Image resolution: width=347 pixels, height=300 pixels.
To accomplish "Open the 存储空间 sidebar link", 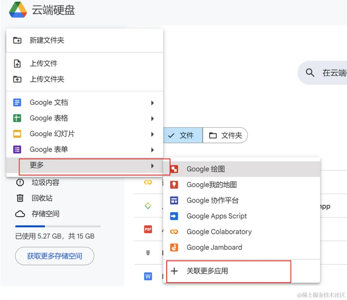I will (45, 214).
